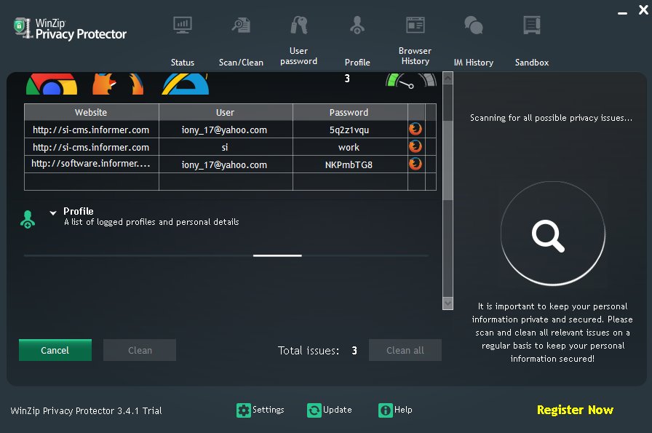Viewport: 652px width, 433px height.
Task: Click the vertical scrollbar thumb
Action: (448, 161)
